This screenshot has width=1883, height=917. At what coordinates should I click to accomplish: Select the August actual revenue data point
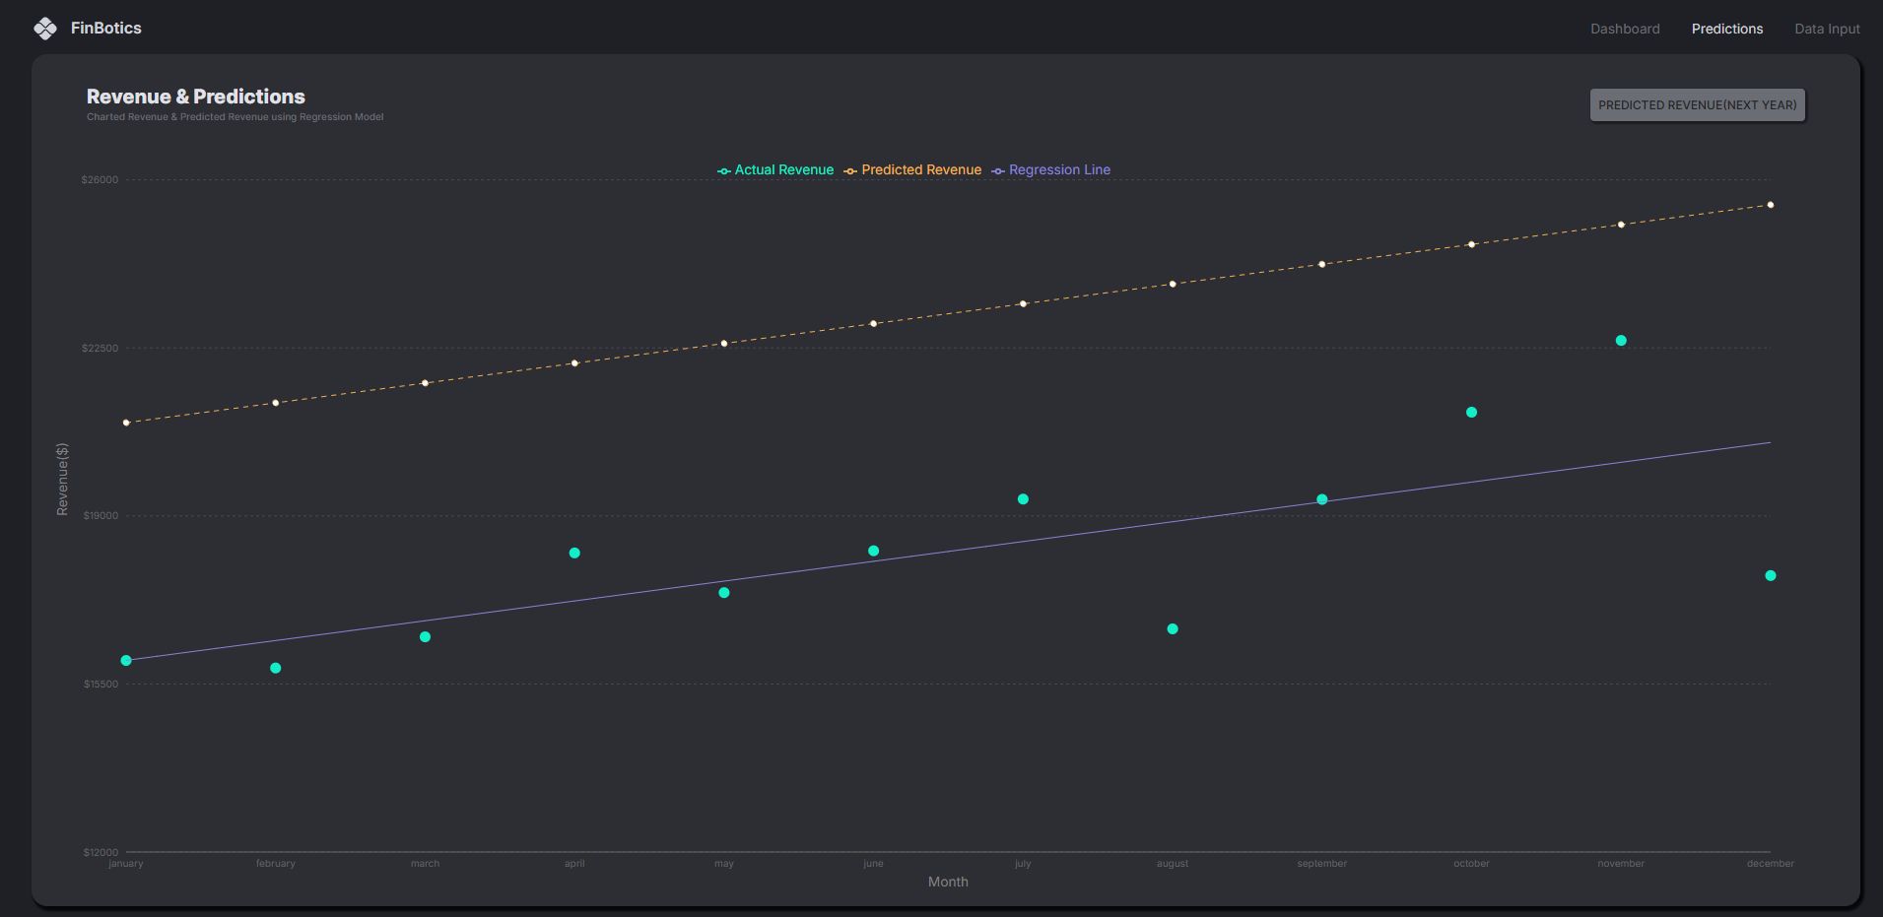[x=1173, y=629]
